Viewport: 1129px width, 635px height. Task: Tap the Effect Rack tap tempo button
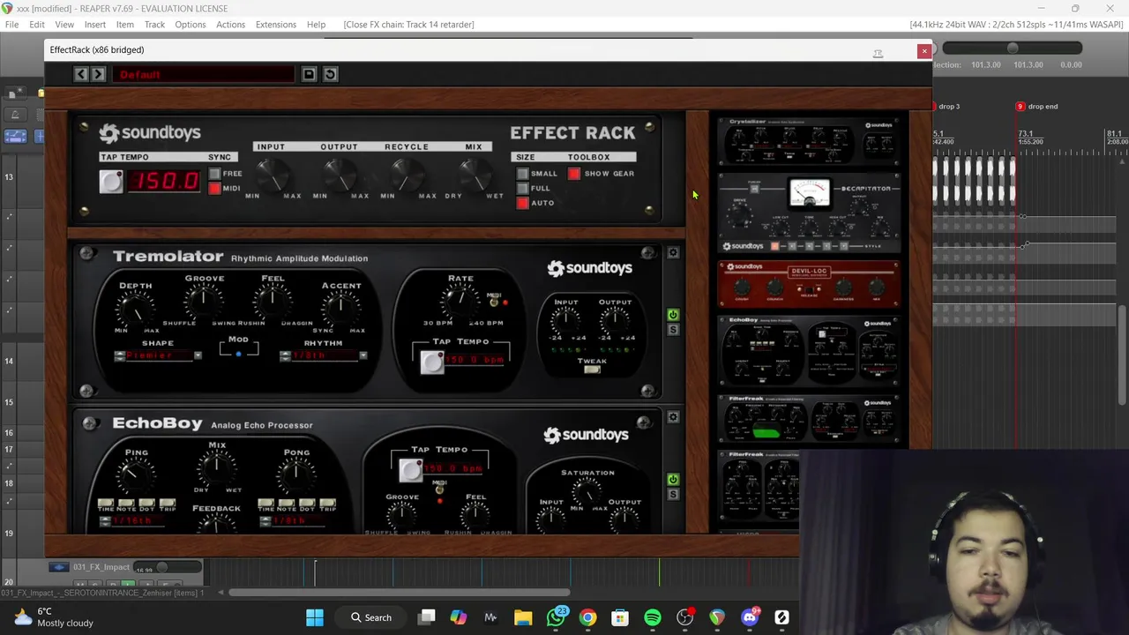[111, 181]
